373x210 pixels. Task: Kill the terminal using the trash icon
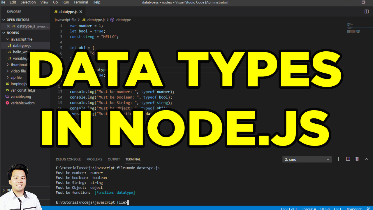pyautogui.click(x=357, y=159)
